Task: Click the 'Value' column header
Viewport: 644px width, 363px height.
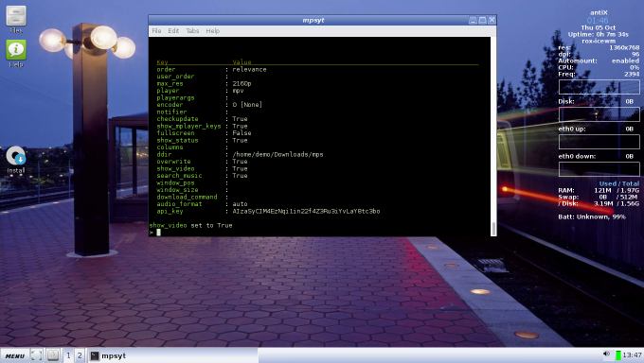Action: click(241, 62)
